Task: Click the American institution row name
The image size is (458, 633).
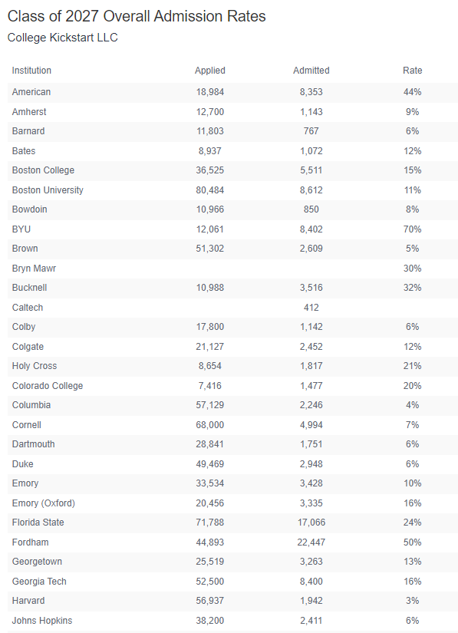Action: coord(31,92)
